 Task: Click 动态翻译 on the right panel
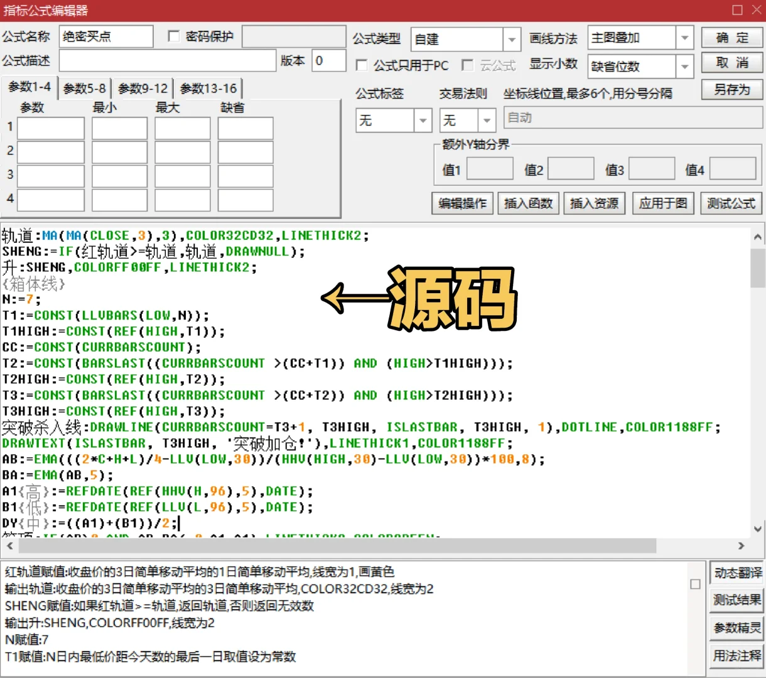pos(736,573)
